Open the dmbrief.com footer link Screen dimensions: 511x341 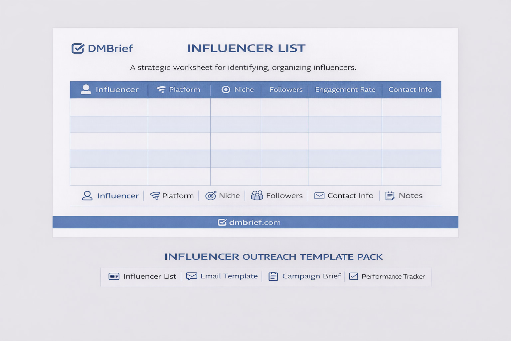tap(255, 222)
